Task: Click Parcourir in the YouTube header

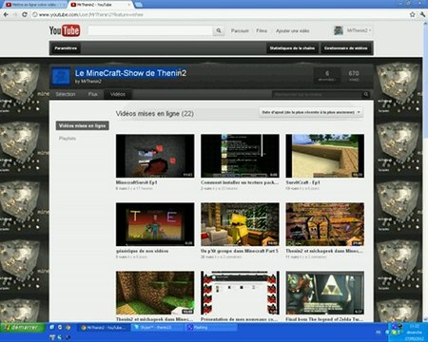Action: click(x=240, y=30)
